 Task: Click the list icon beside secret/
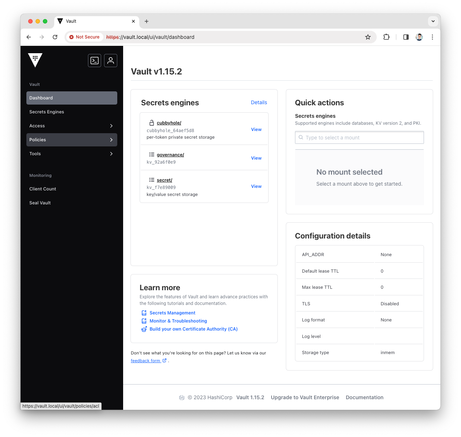[151, 180]
